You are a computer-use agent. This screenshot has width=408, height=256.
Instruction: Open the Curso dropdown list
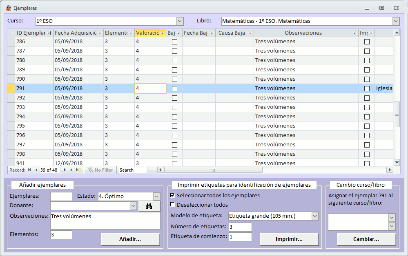tap(180, 21)
